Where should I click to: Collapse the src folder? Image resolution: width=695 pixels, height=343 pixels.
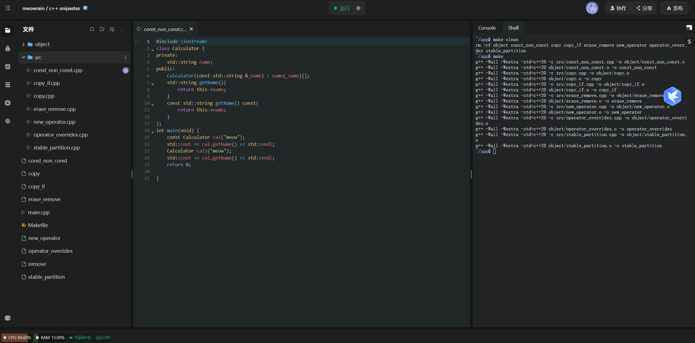click(x=24, y=57)
